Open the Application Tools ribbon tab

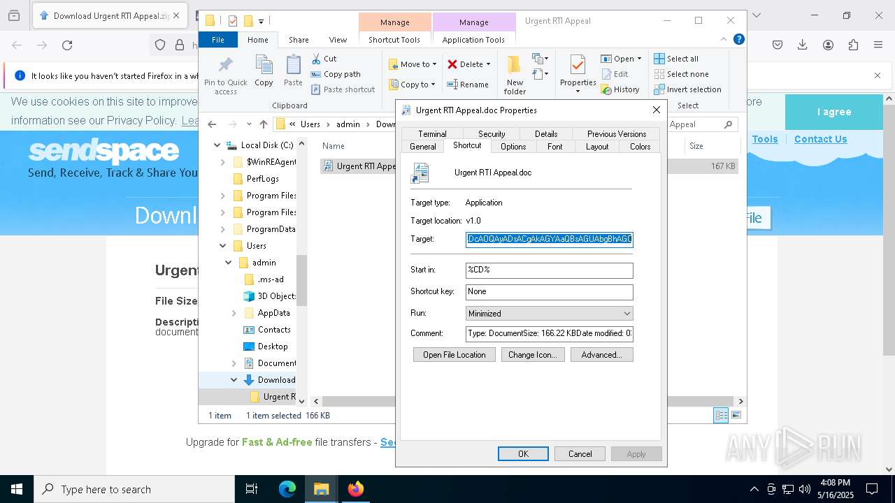473,40
